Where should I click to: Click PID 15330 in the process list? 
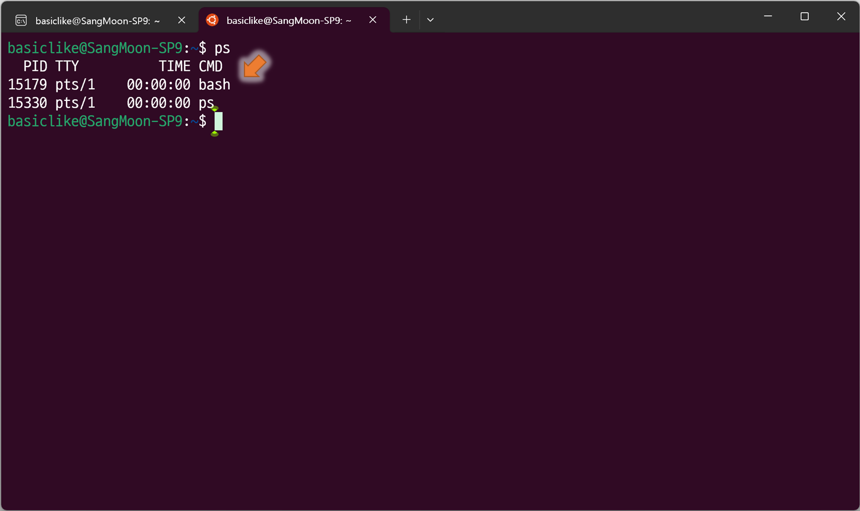click(28, 103)
